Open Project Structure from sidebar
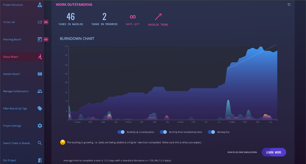The image size is (306, 164). (13, 5)
